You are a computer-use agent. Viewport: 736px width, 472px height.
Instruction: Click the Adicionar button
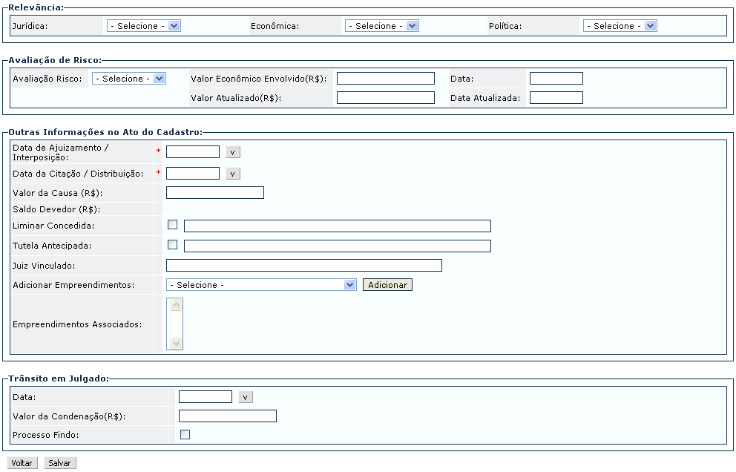pyautogui.click(x=388, y=284)
